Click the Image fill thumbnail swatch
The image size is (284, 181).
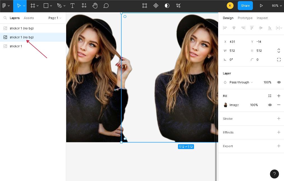pos(225,105)
